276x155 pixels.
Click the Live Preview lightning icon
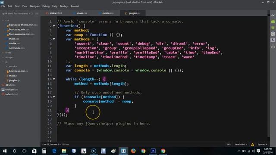tap(273, 15)
